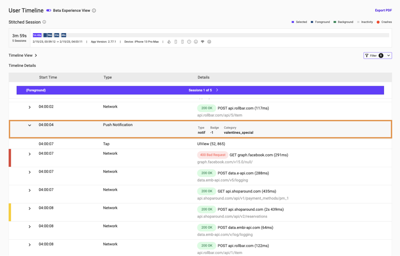
Task: Click the Details column header
Action: 203,77
